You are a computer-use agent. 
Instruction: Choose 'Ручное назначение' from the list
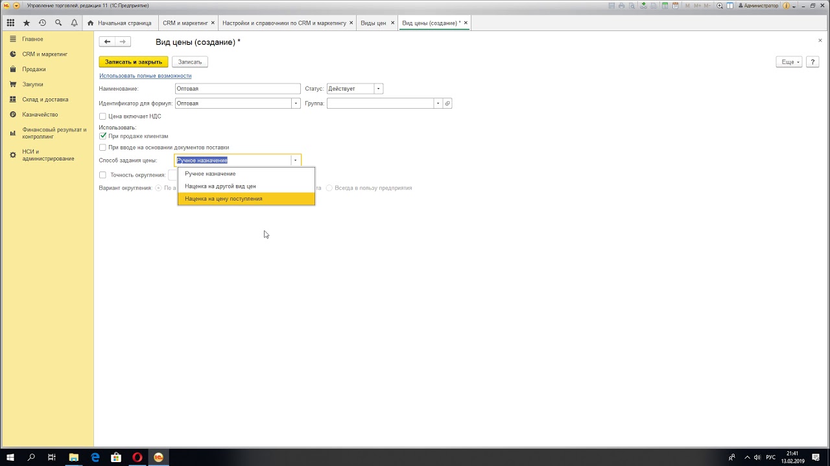246,173
